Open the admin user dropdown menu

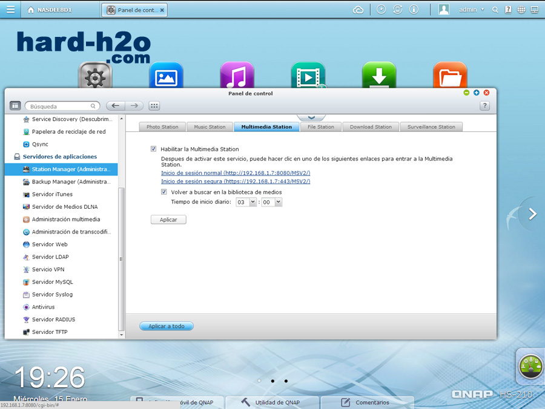tap(471, 10)
